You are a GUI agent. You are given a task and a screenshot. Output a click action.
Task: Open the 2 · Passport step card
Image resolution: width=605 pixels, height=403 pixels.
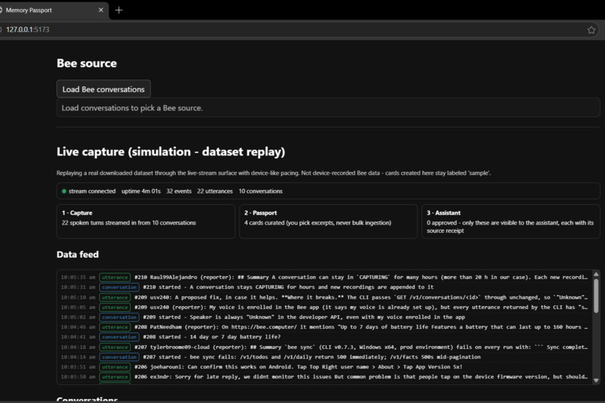pos(328,221)
